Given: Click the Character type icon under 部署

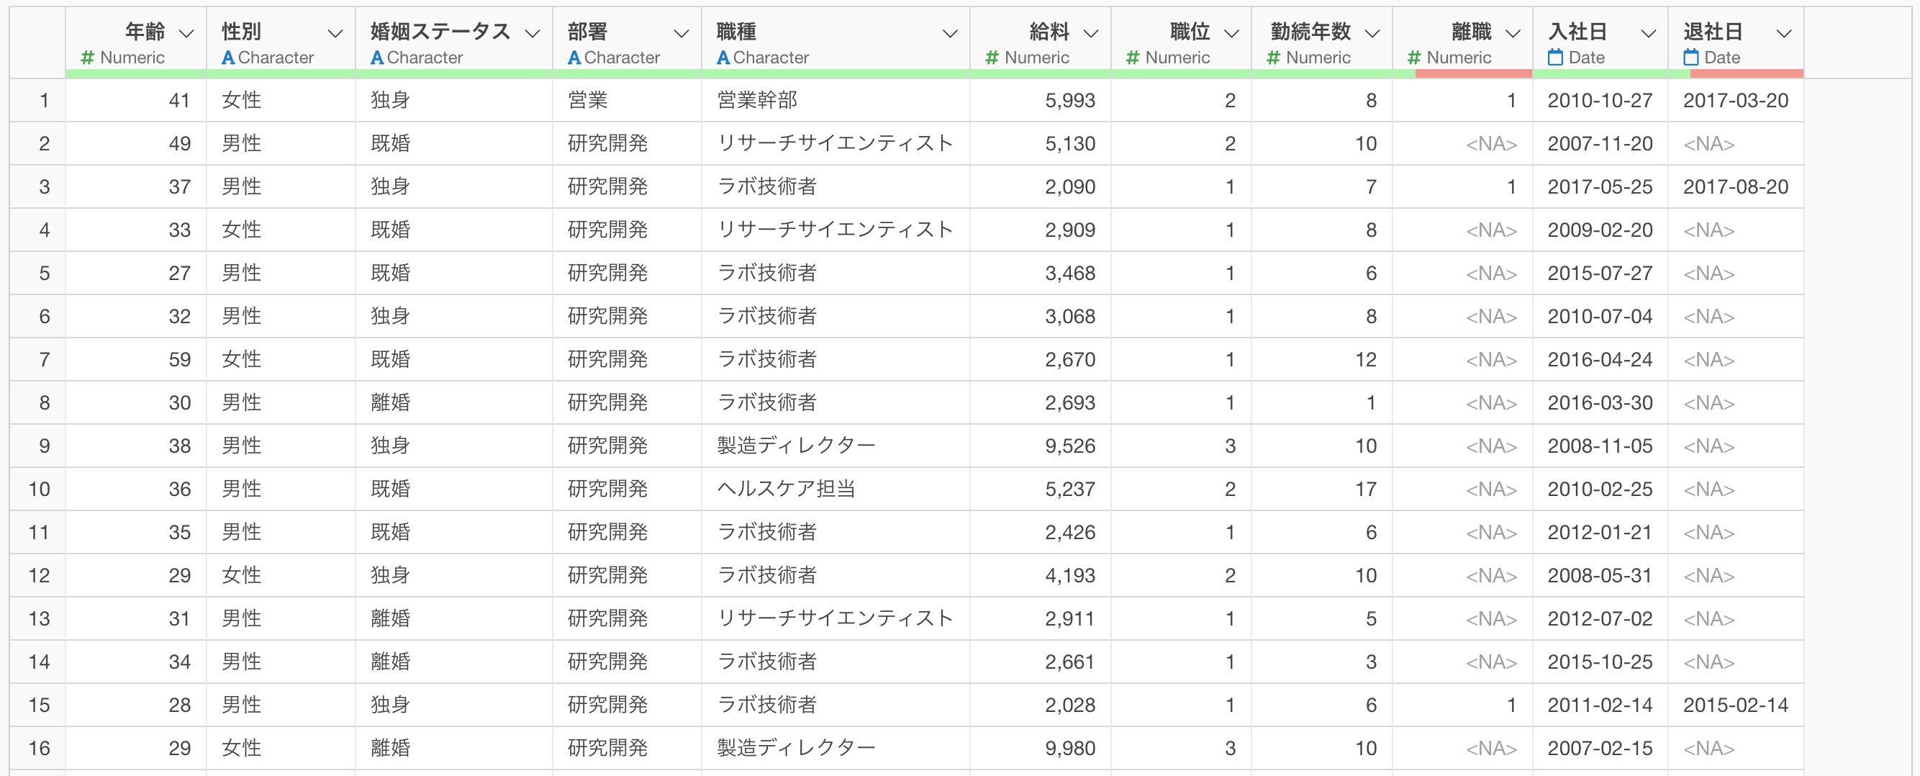Looking at the screenshot, I should point(574,58).
